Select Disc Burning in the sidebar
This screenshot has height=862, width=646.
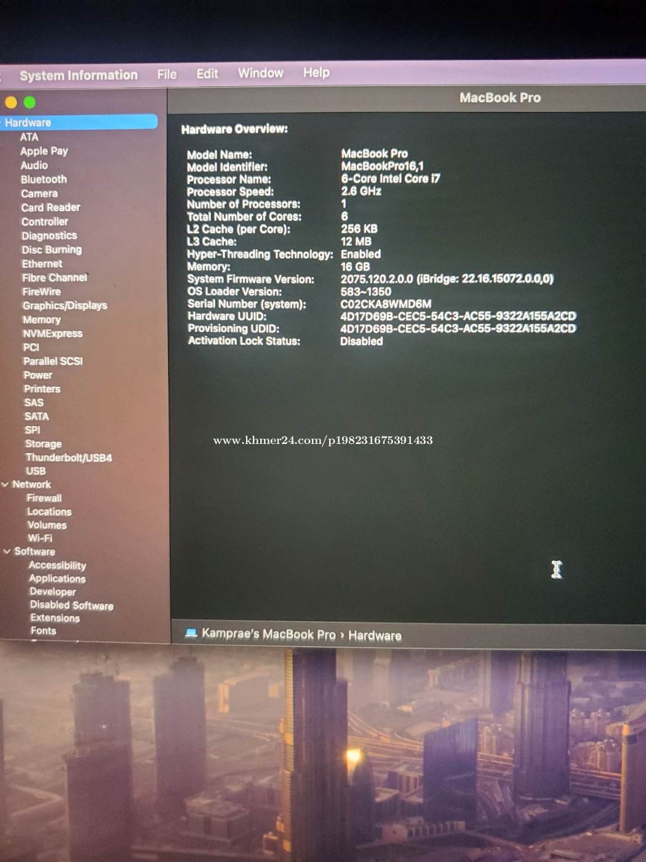pyautogui.click(x=52, y=249)
